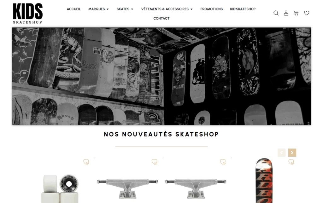This screenshot has width=323, height=203.
Task: Go to next products carousel arrow
Action: pos(292,153)
